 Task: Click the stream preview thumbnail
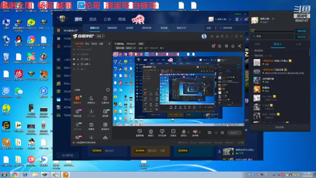tap(179, 89)
